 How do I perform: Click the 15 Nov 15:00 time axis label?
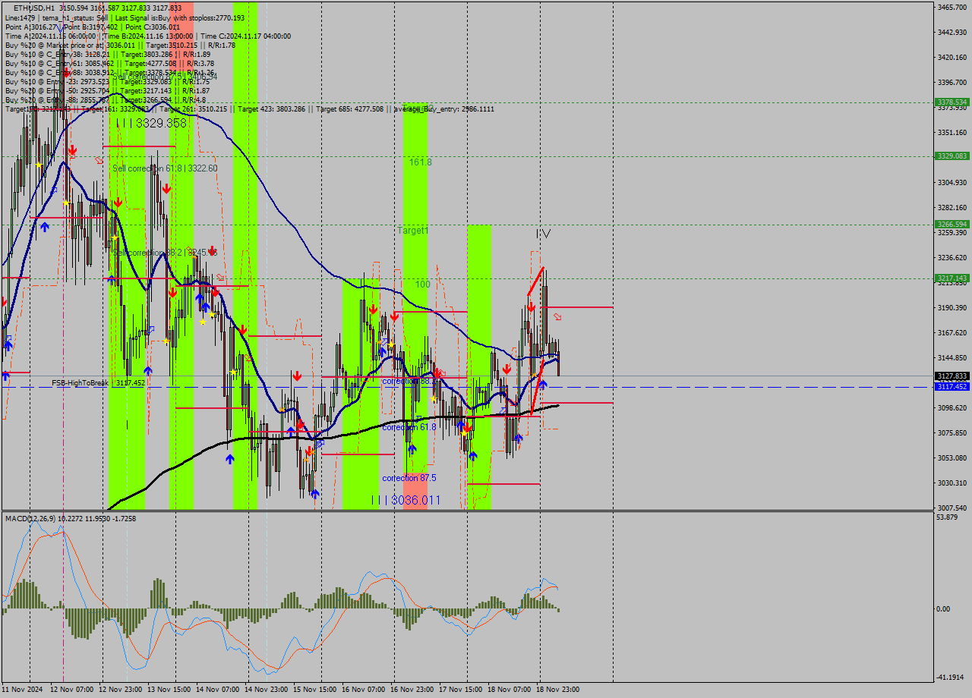[x=315, y=690]
